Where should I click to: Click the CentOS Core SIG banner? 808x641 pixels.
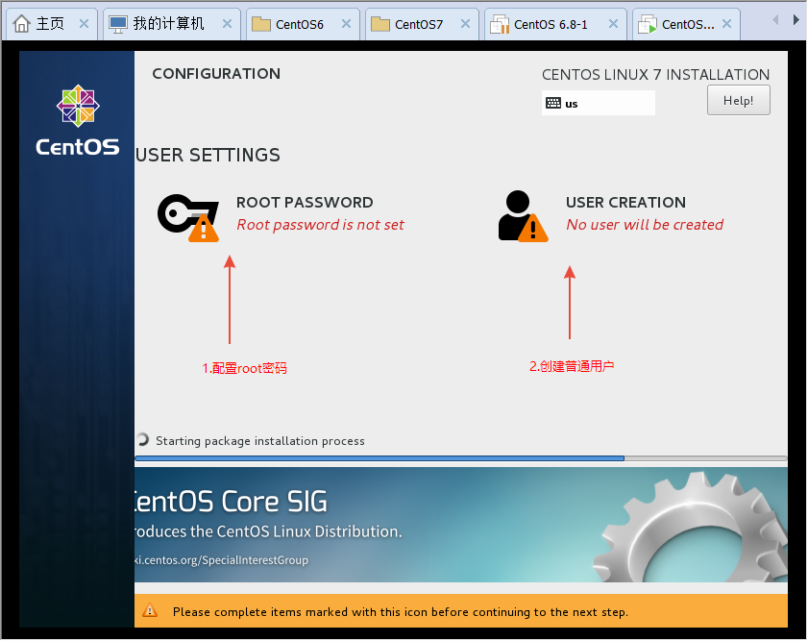[460, 525]
